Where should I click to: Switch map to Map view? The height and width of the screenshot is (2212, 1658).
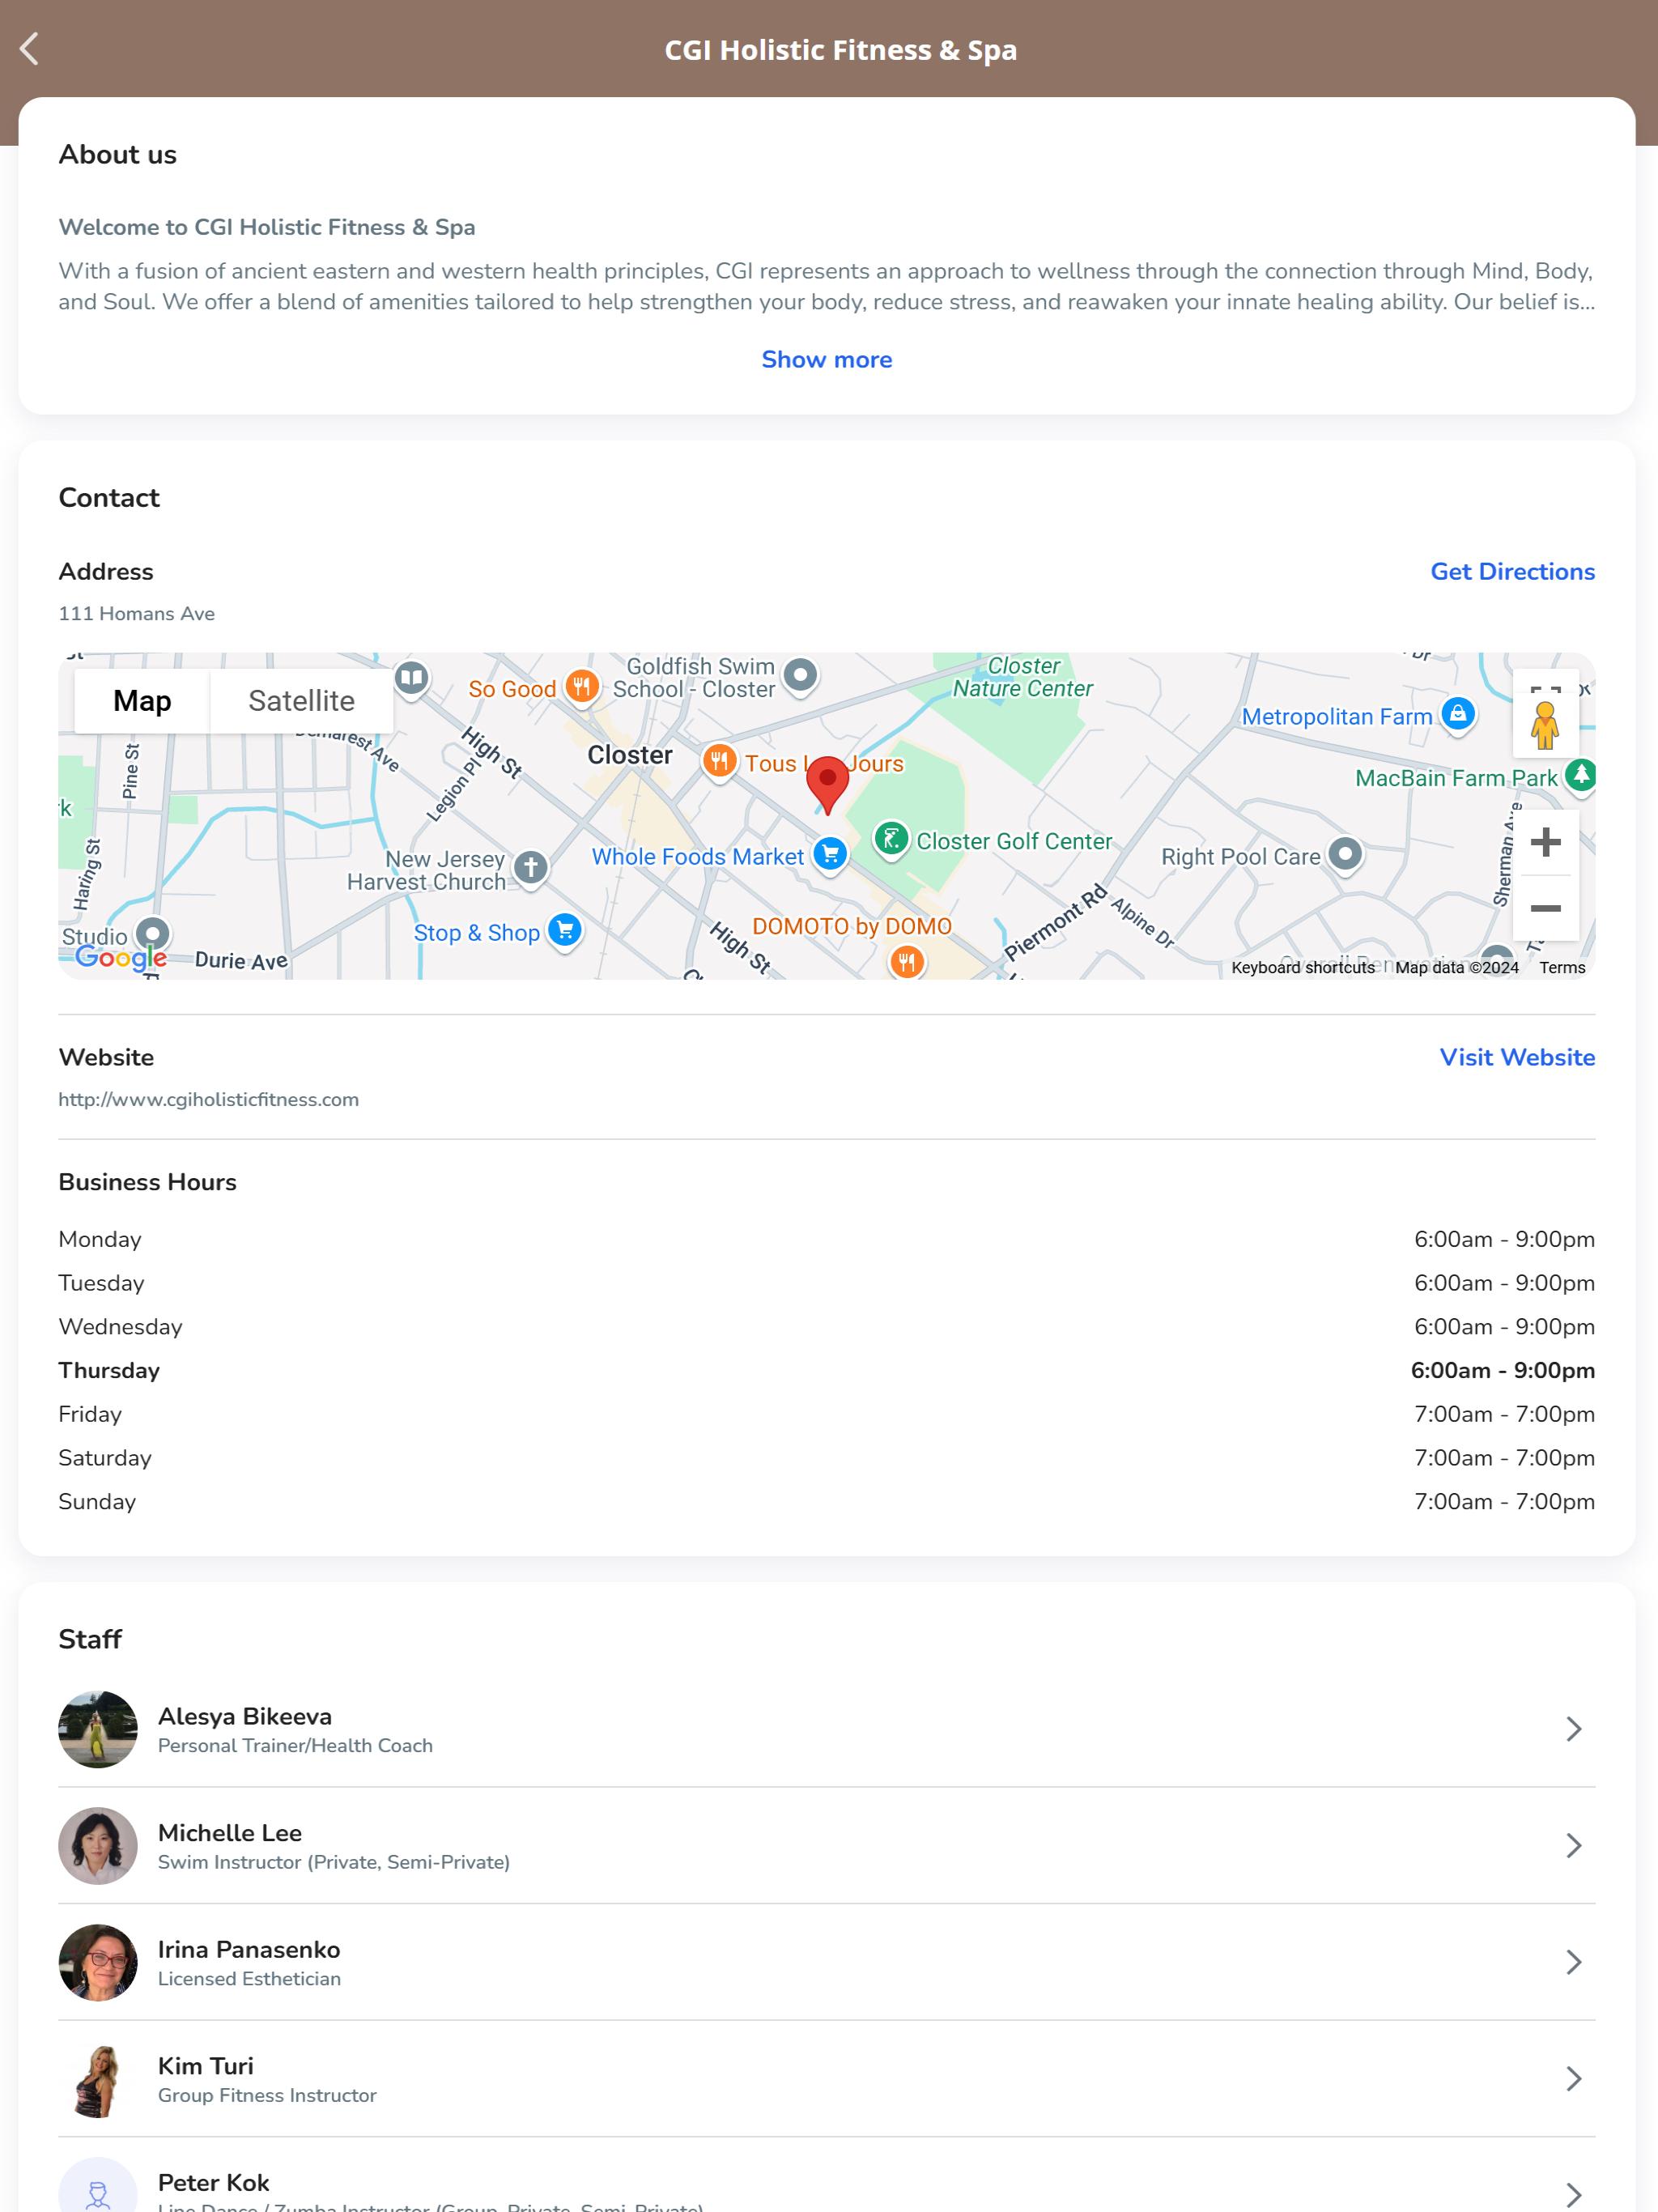pyautogui.click(x=142, y=701)
